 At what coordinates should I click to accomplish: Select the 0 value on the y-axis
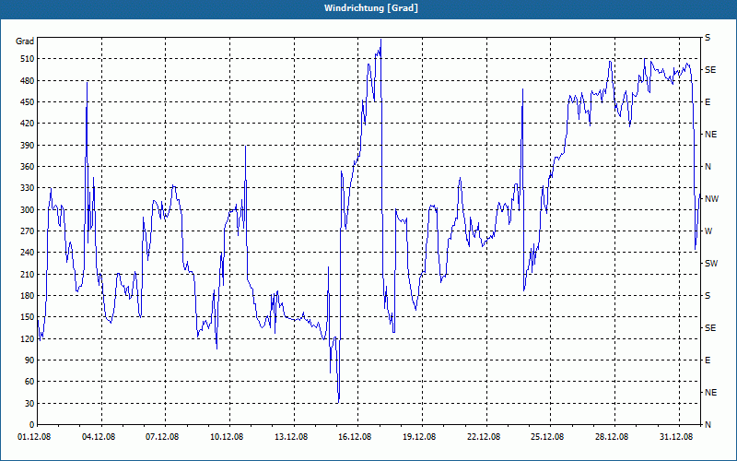[x=31, y=425]
